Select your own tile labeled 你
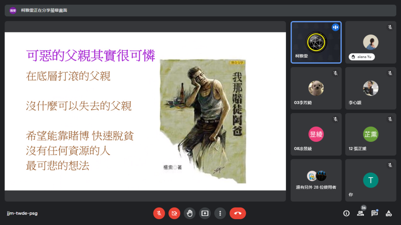The height and width of the screenshot is (225, 401). (x=370, y=180)
